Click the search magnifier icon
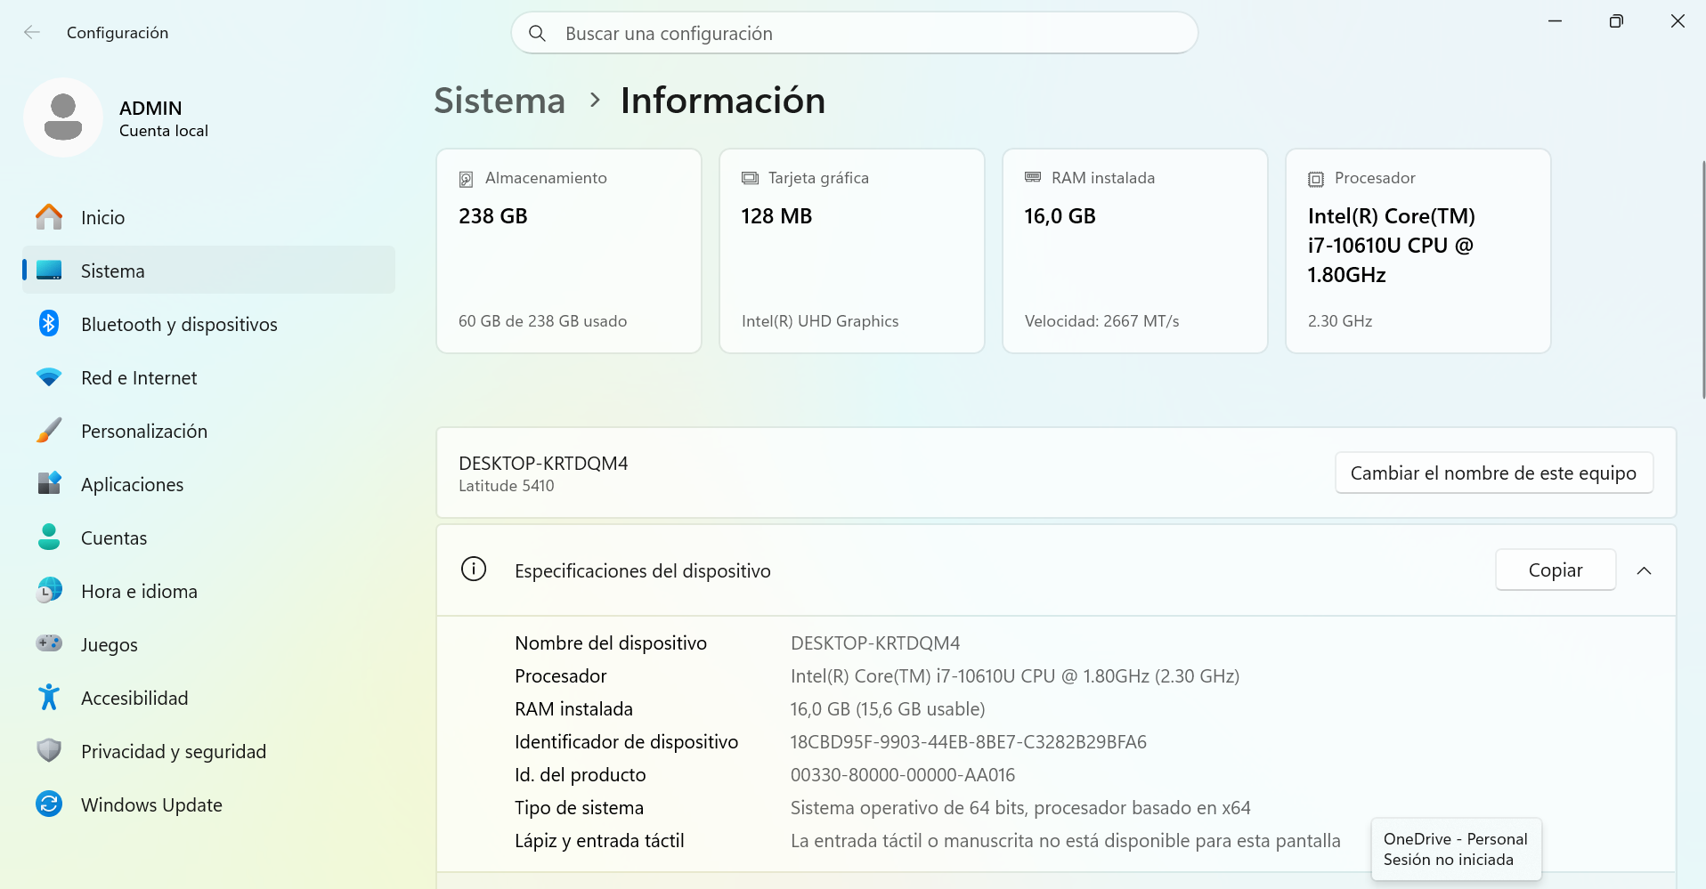 (538, 32)
